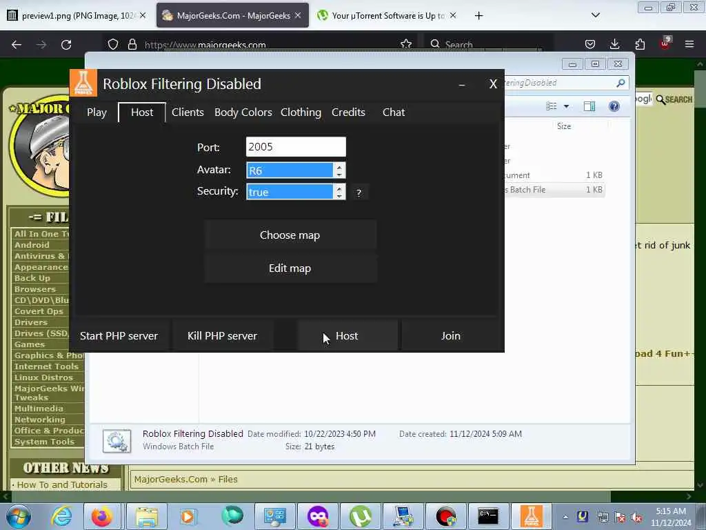Open the Browsers category link
This screenshot has height=530, width=706.
[35, 289]
